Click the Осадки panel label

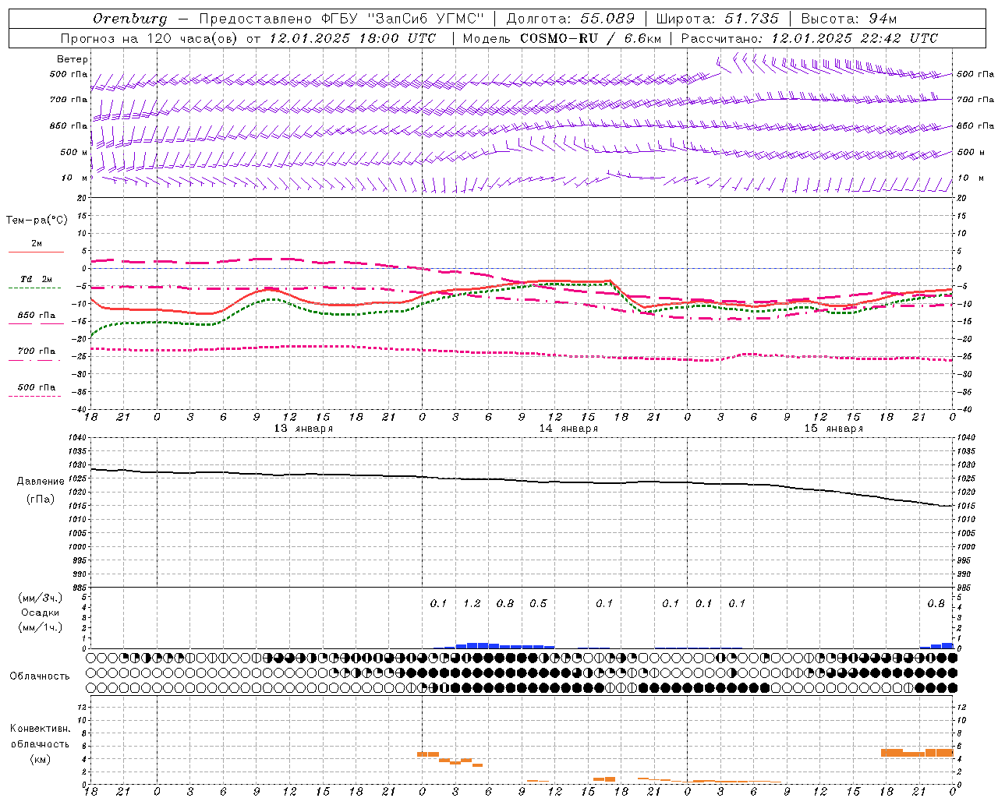(41, 613)
